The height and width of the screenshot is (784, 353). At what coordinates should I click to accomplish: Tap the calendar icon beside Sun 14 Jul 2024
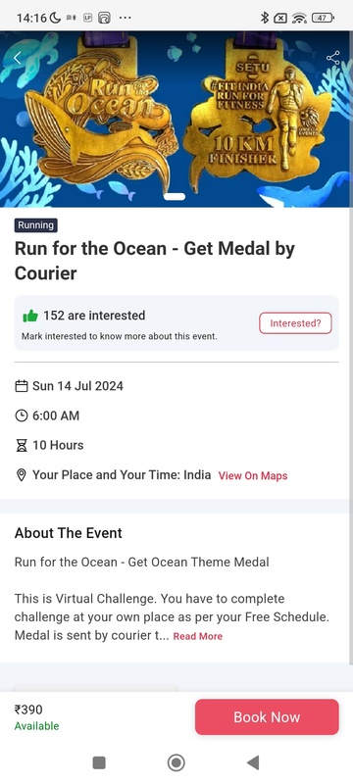point(21,386)
